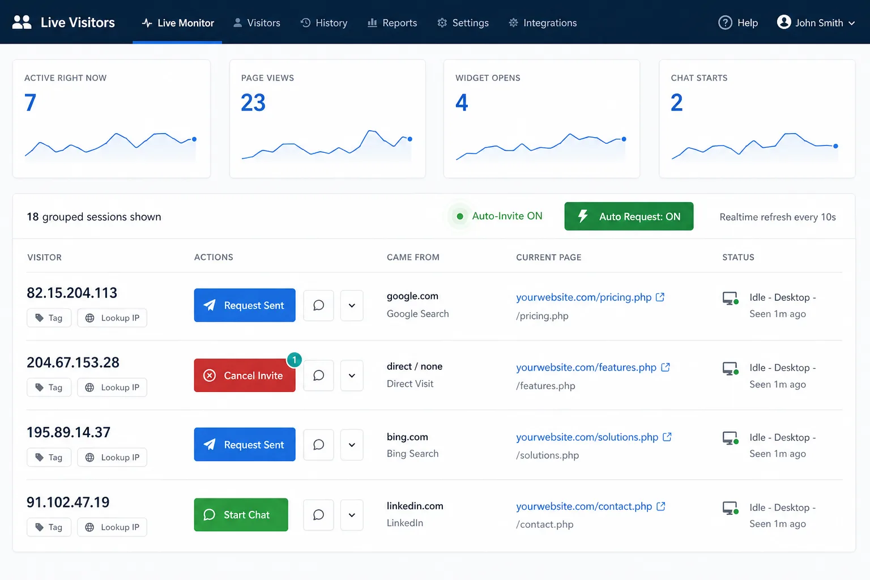Select IP address 195.89.14.37
Image resolution: width=870 pixels, height=580 pixels.
coord(69,432)
